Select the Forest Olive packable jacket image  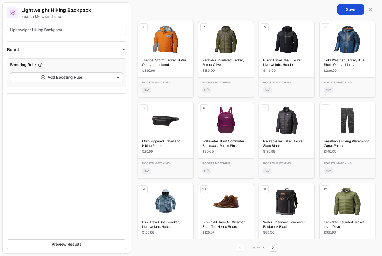226,39
